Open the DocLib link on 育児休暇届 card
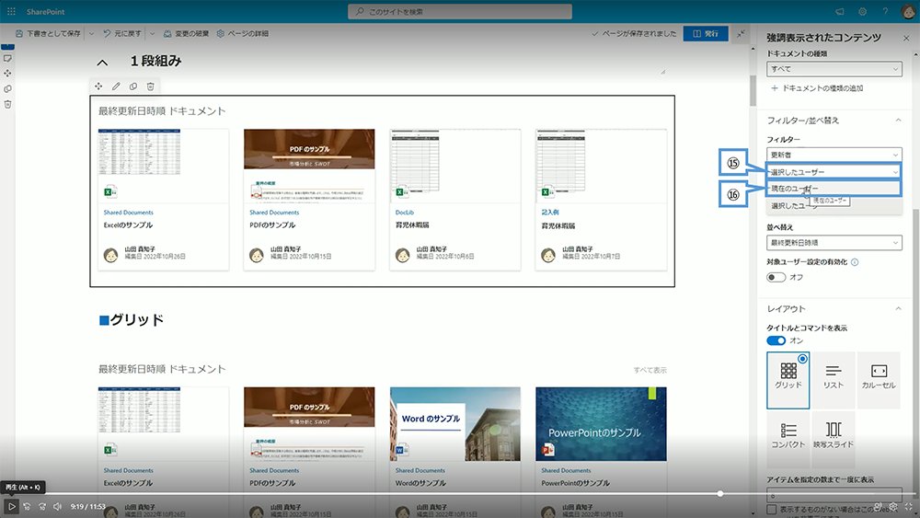Screen dimensions: 920x518 tap(404, 213)
